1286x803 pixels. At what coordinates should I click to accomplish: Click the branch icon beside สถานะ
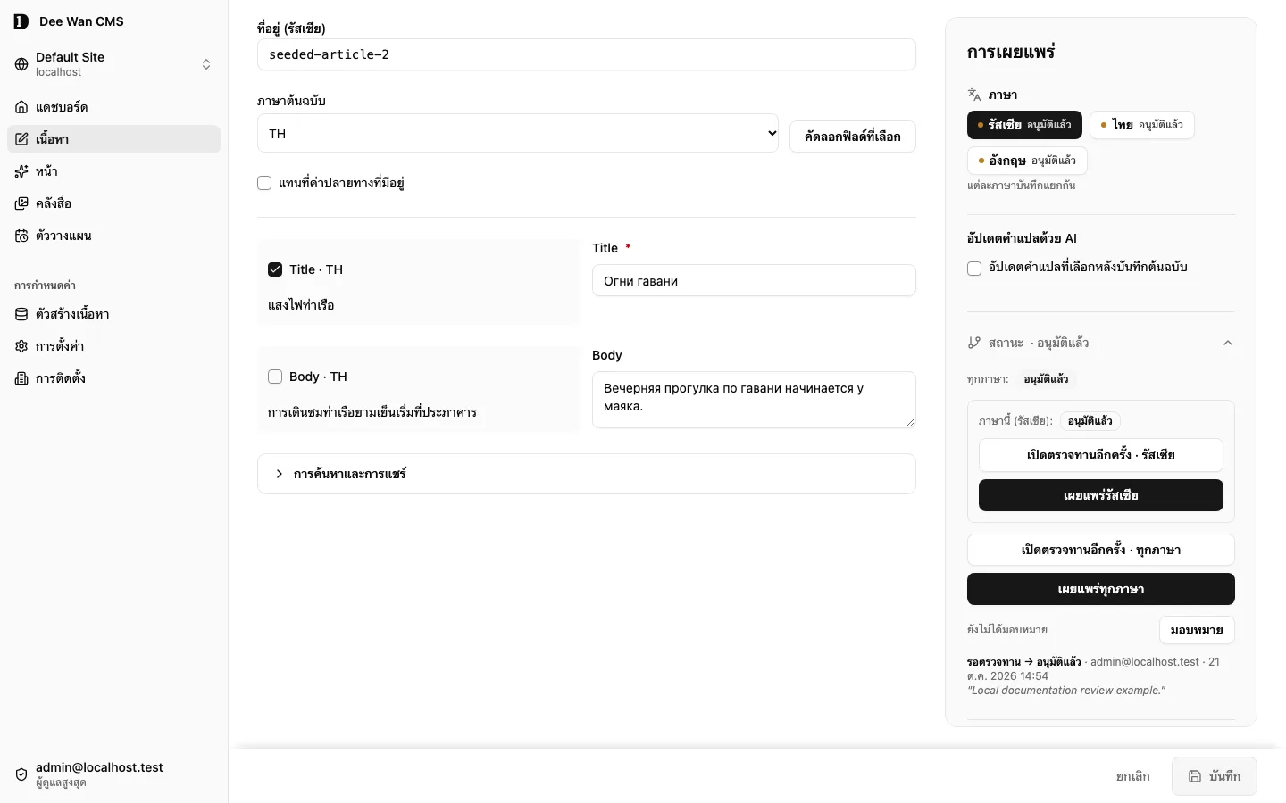pyautogui.click(x=974, y=343)
